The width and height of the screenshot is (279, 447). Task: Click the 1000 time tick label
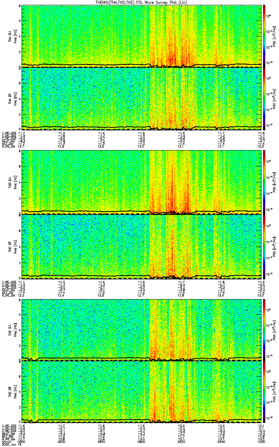click(260, 441)
